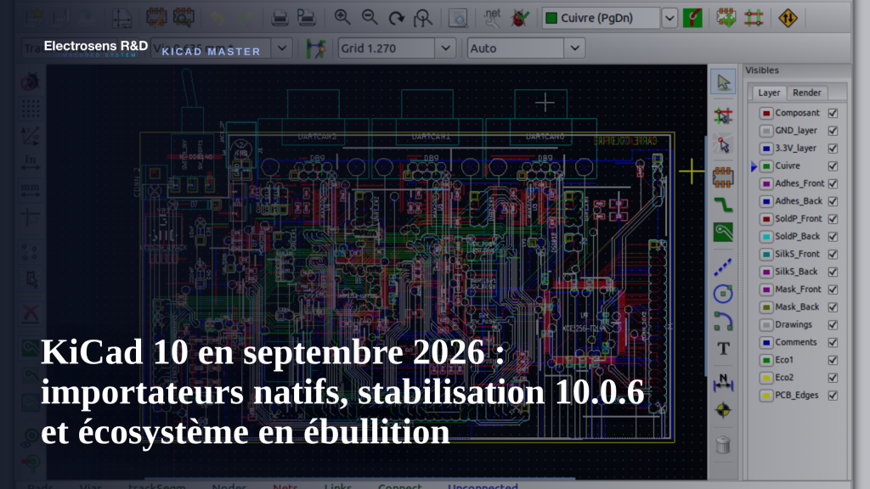Screen dimensions: 870x489
Task: Select the add zones tool
Action: [x=723, y=233]
